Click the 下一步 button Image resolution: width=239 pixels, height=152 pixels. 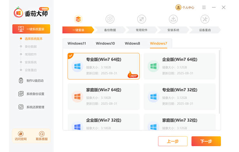pos(206,141)
